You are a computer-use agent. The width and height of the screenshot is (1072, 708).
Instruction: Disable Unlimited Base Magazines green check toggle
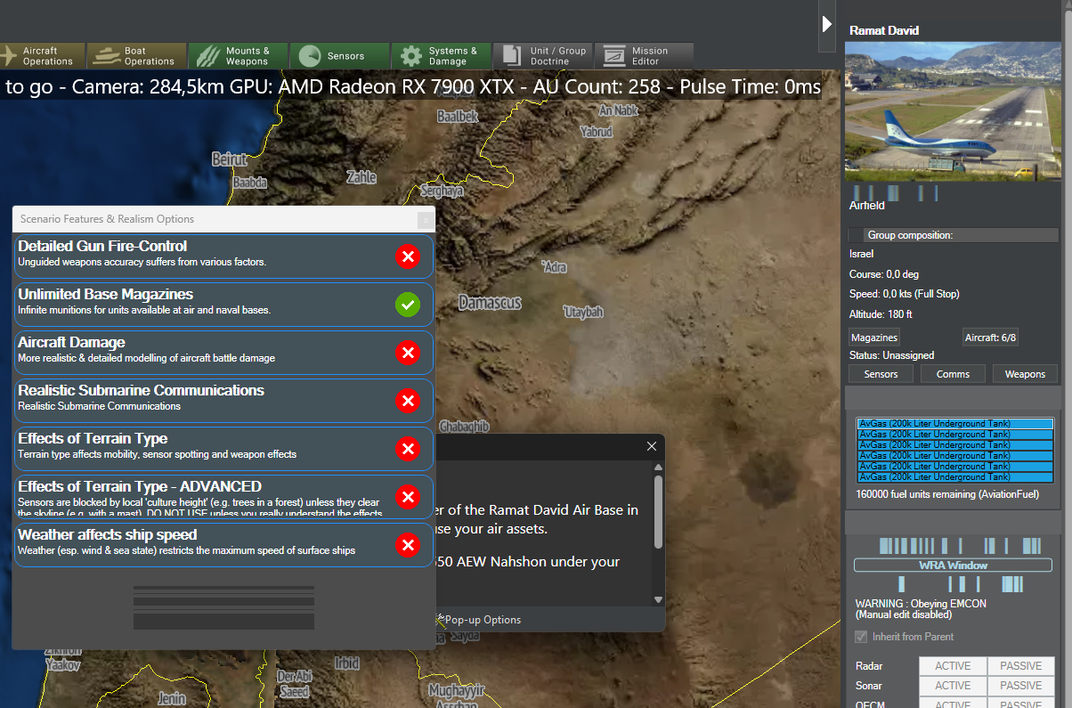point(407,305)
